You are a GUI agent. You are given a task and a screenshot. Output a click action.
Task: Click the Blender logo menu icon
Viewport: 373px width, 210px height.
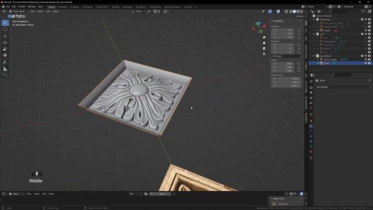pyautogui.click(x=3, y=6)
